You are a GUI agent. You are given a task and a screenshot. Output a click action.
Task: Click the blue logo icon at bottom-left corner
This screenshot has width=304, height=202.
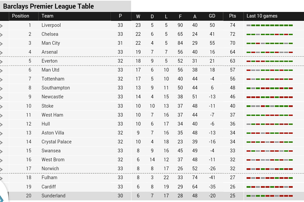pyautogui.click(x=2, y=199)
